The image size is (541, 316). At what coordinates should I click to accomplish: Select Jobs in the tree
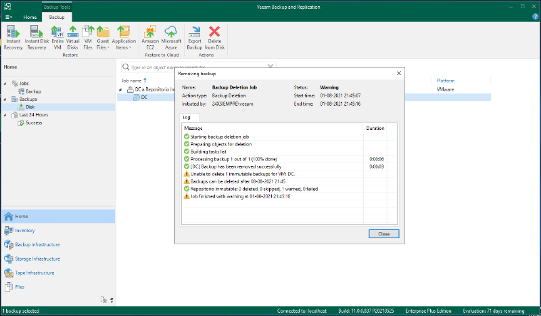coord(20,84)
